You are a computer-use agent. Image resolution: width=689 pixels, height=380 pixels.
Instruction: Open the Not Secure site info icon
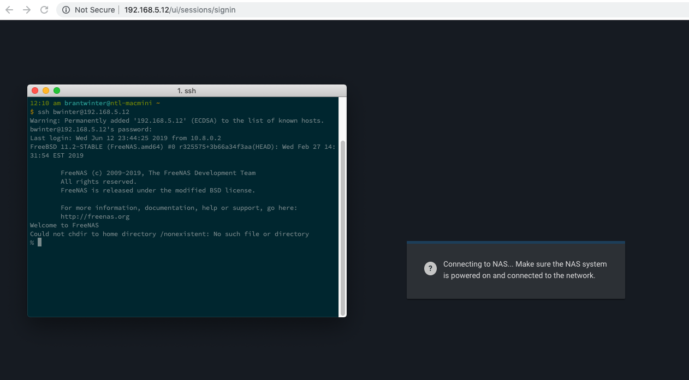pos(66,10)
